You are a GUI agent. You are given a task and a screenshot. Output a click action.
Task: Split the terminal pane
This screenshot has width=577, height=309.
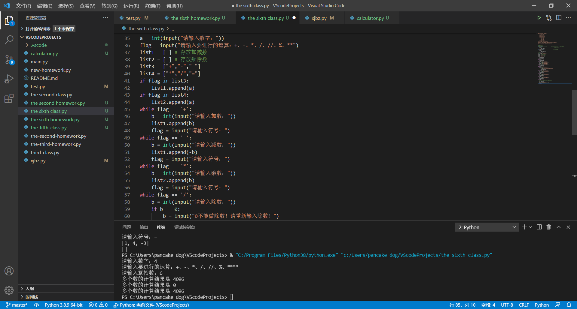[x=539, y=227]
